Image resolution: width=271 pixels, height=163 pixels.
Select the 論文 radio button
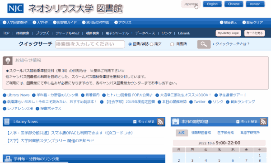click(152, 44)
